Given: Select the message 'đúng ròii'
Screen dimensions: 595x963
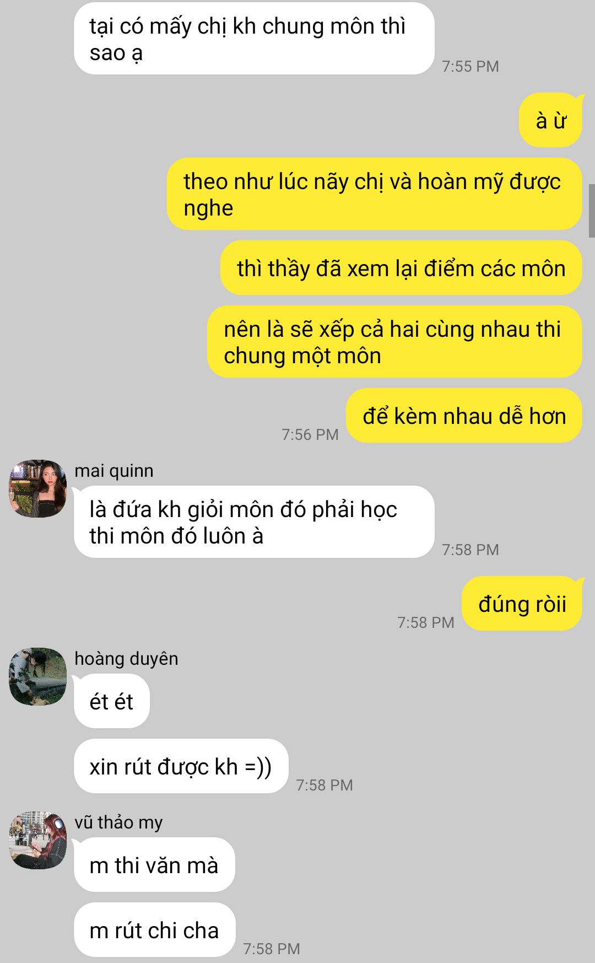Looking at the screenshot, I should click(522, 604).
